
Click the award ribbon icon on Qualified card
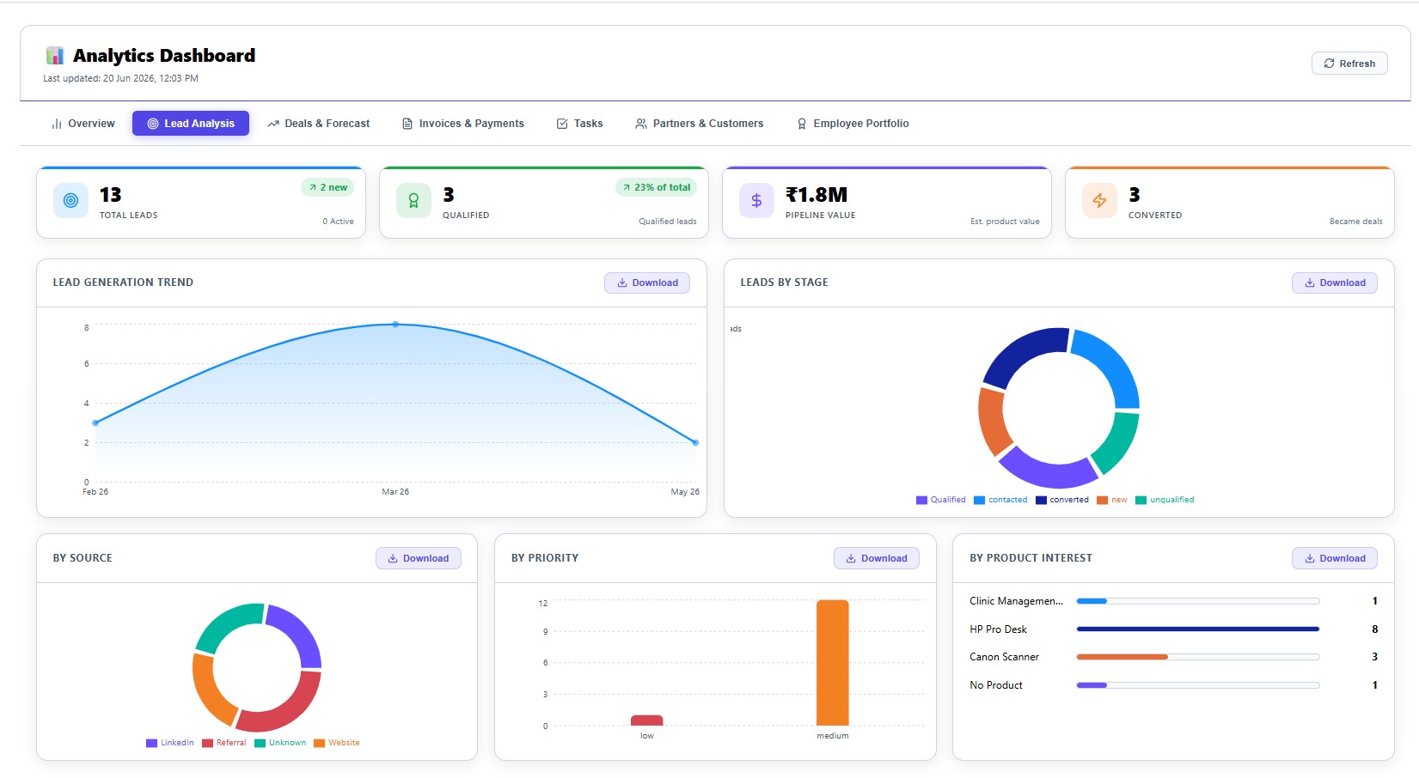pos(413,200)
